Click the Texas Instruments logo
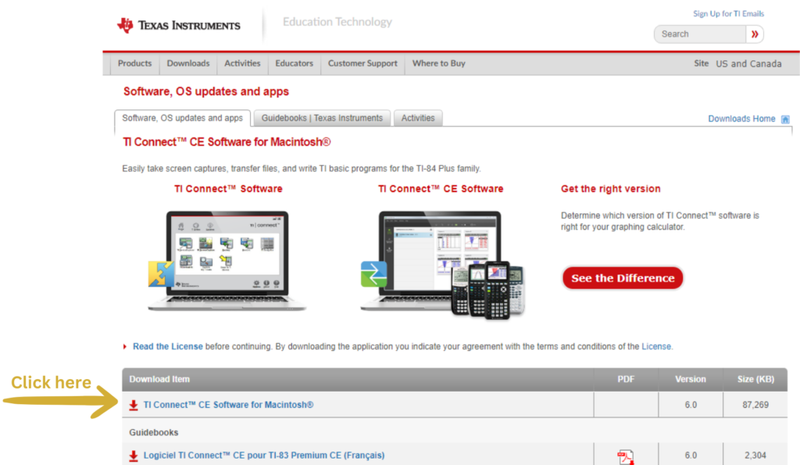The image size is (800, 465). click(179, 25)
